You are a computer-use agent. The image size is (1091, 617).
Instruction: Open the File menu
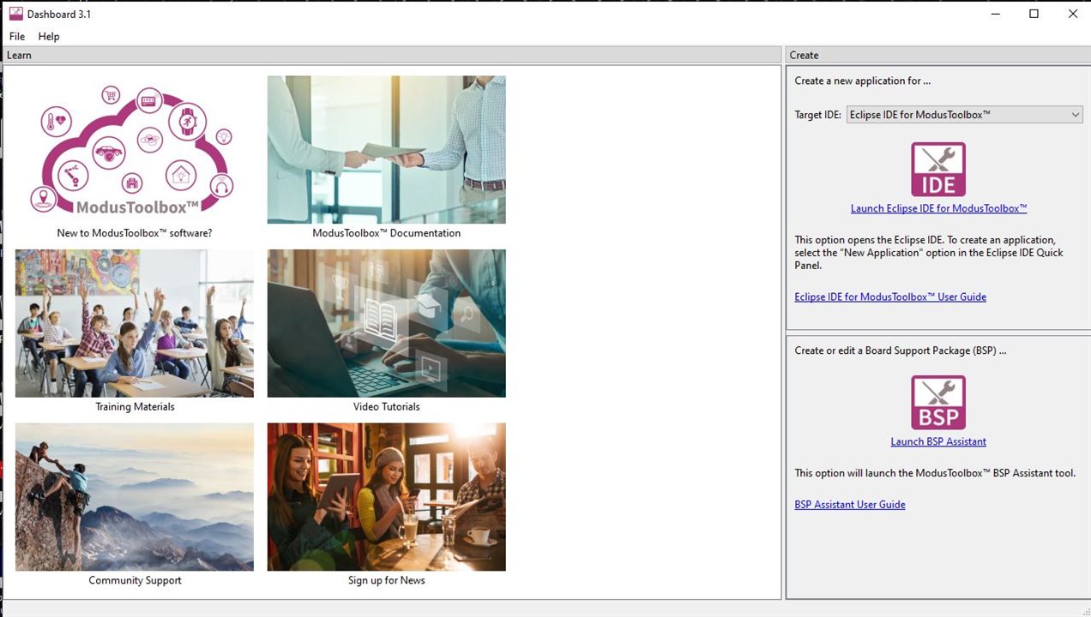click(x=17, y=36)
